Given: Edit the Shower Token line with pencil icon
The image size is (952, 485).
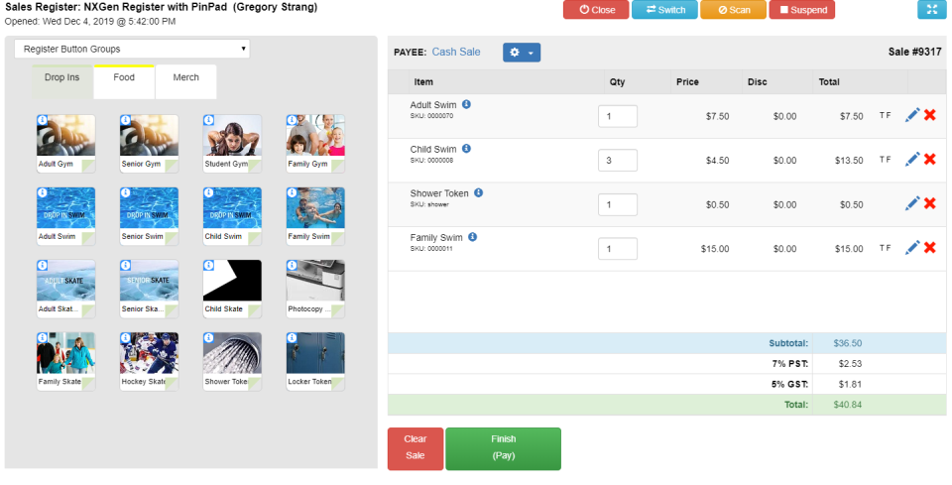Looking at the screenshot, I should pyautogui.click(x=912, y=203).
